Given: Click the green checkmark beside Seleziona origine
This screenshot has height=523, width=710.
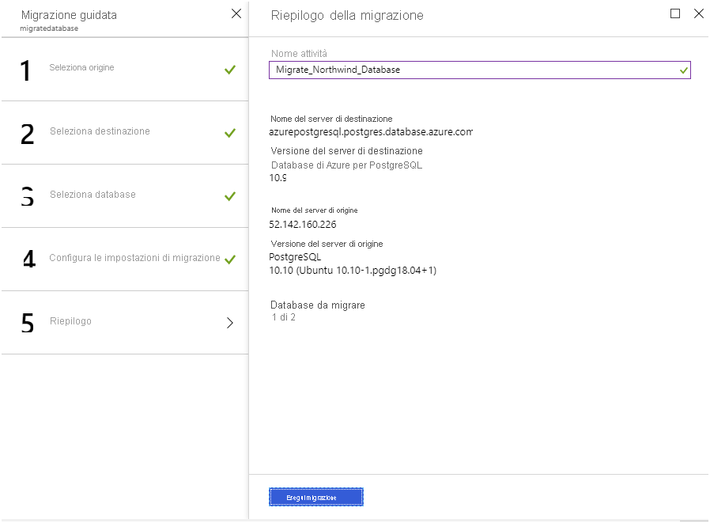Looking at the screenshot, I should coord(230,70).
